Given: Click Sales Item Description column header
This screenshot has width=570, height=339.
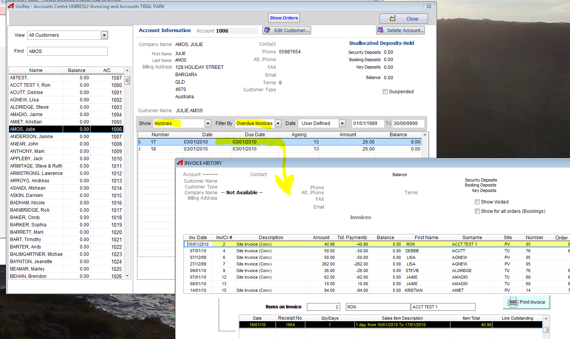Looking at the screenshot, I should 402,318.
